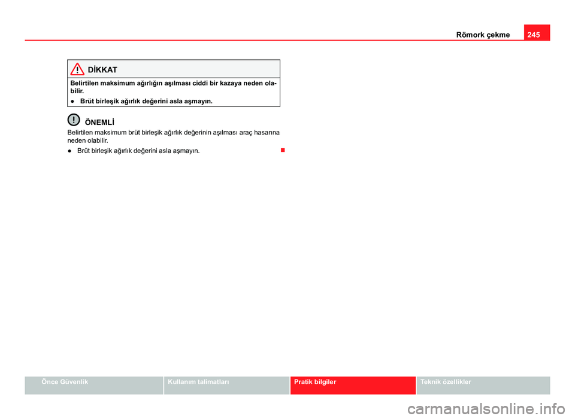Open the Önce Güvenlik tab

click(94, 386)
